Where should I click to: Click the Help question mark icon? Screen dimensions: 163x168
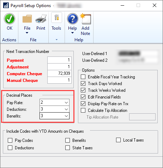point(73,19)
